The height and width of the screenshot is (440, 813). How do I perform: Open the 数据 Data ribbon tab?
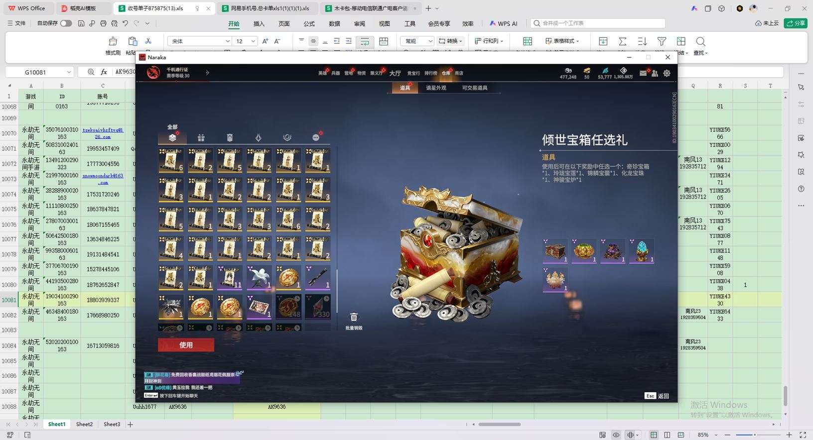[x=334, y=24]
